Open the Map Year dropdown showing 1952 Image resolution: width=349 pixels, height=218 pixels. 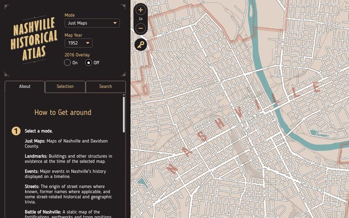(79, 43)
